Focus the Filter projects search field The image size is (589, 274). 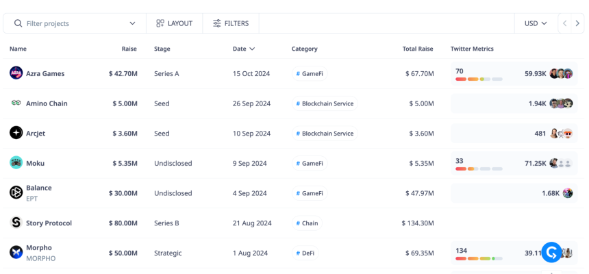[x=75, y=23]
